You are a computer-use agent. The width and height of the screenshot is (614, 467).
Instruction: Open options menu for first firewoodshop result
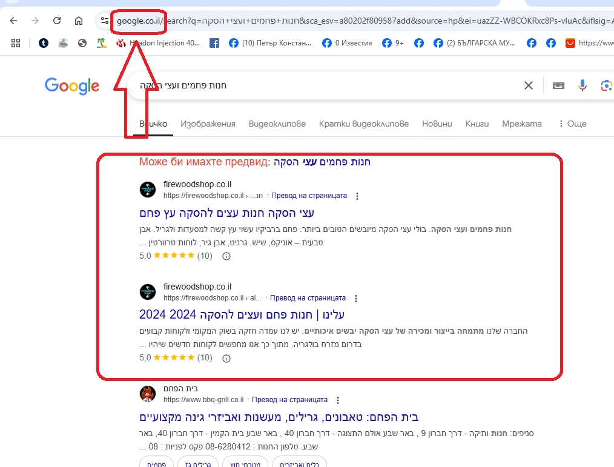[357, 196]
